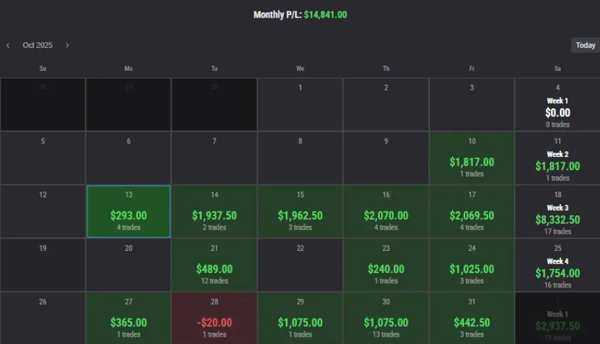
Task: Select empty day October 2
Action: pos(386,104)
